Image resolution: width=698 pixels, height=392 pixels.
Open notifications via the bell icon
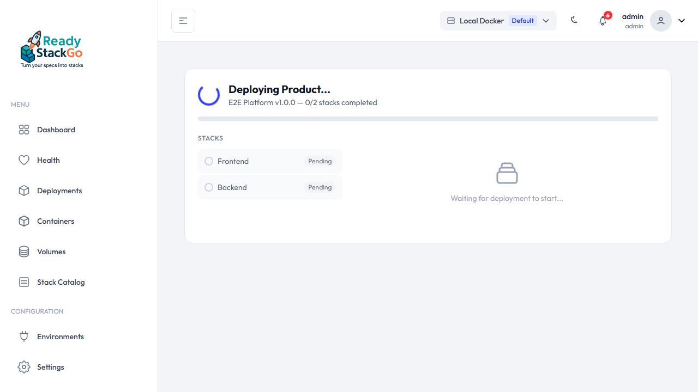603,20
